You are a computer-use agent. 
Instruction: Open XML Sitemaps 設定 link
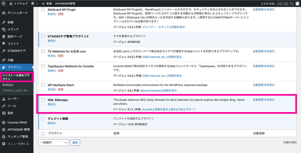click(x=173, y=109)
